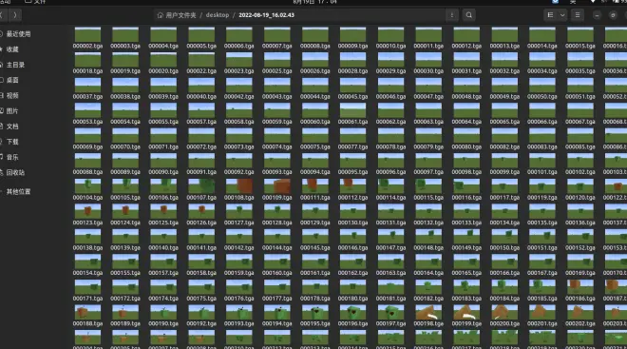The image size is (627, 349).
Task: Open the 文件 app menu in top bar
Action: (35, 2)
